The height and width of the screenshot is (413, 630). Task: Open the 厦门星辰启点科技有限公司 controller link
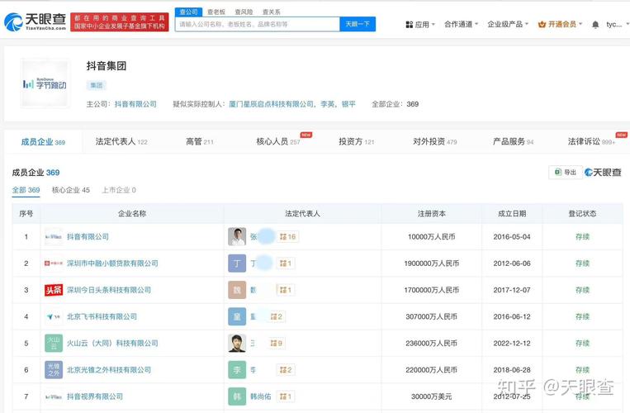click(x=271, y=104)
